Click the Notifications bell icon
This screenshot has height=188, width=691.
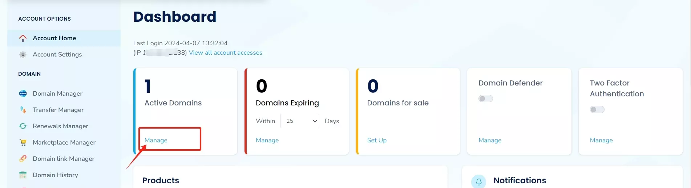pos(478,181)
